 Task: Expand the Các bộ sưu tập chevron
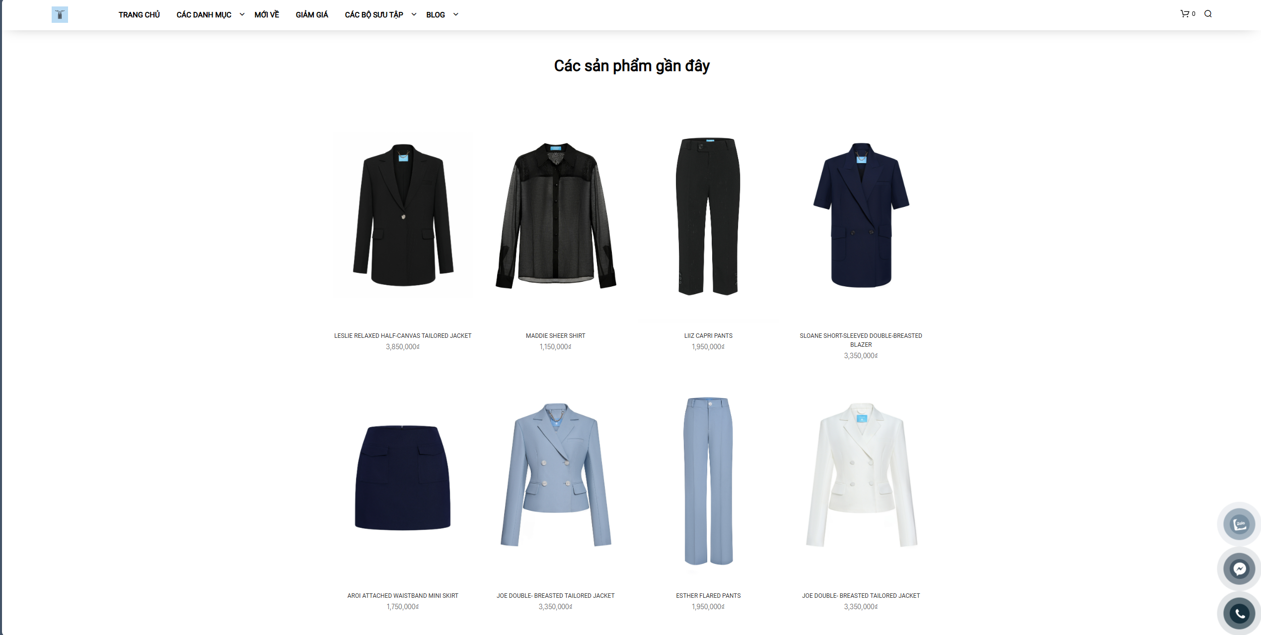[414, 14]
